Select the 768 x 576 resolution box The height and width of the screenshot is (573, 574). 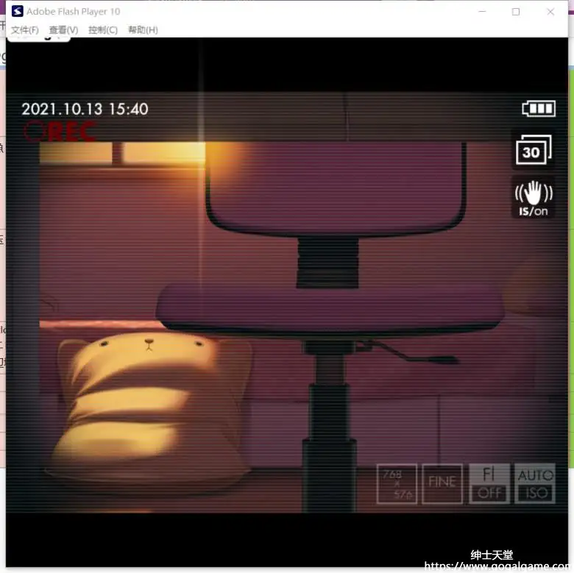[397, 484]
